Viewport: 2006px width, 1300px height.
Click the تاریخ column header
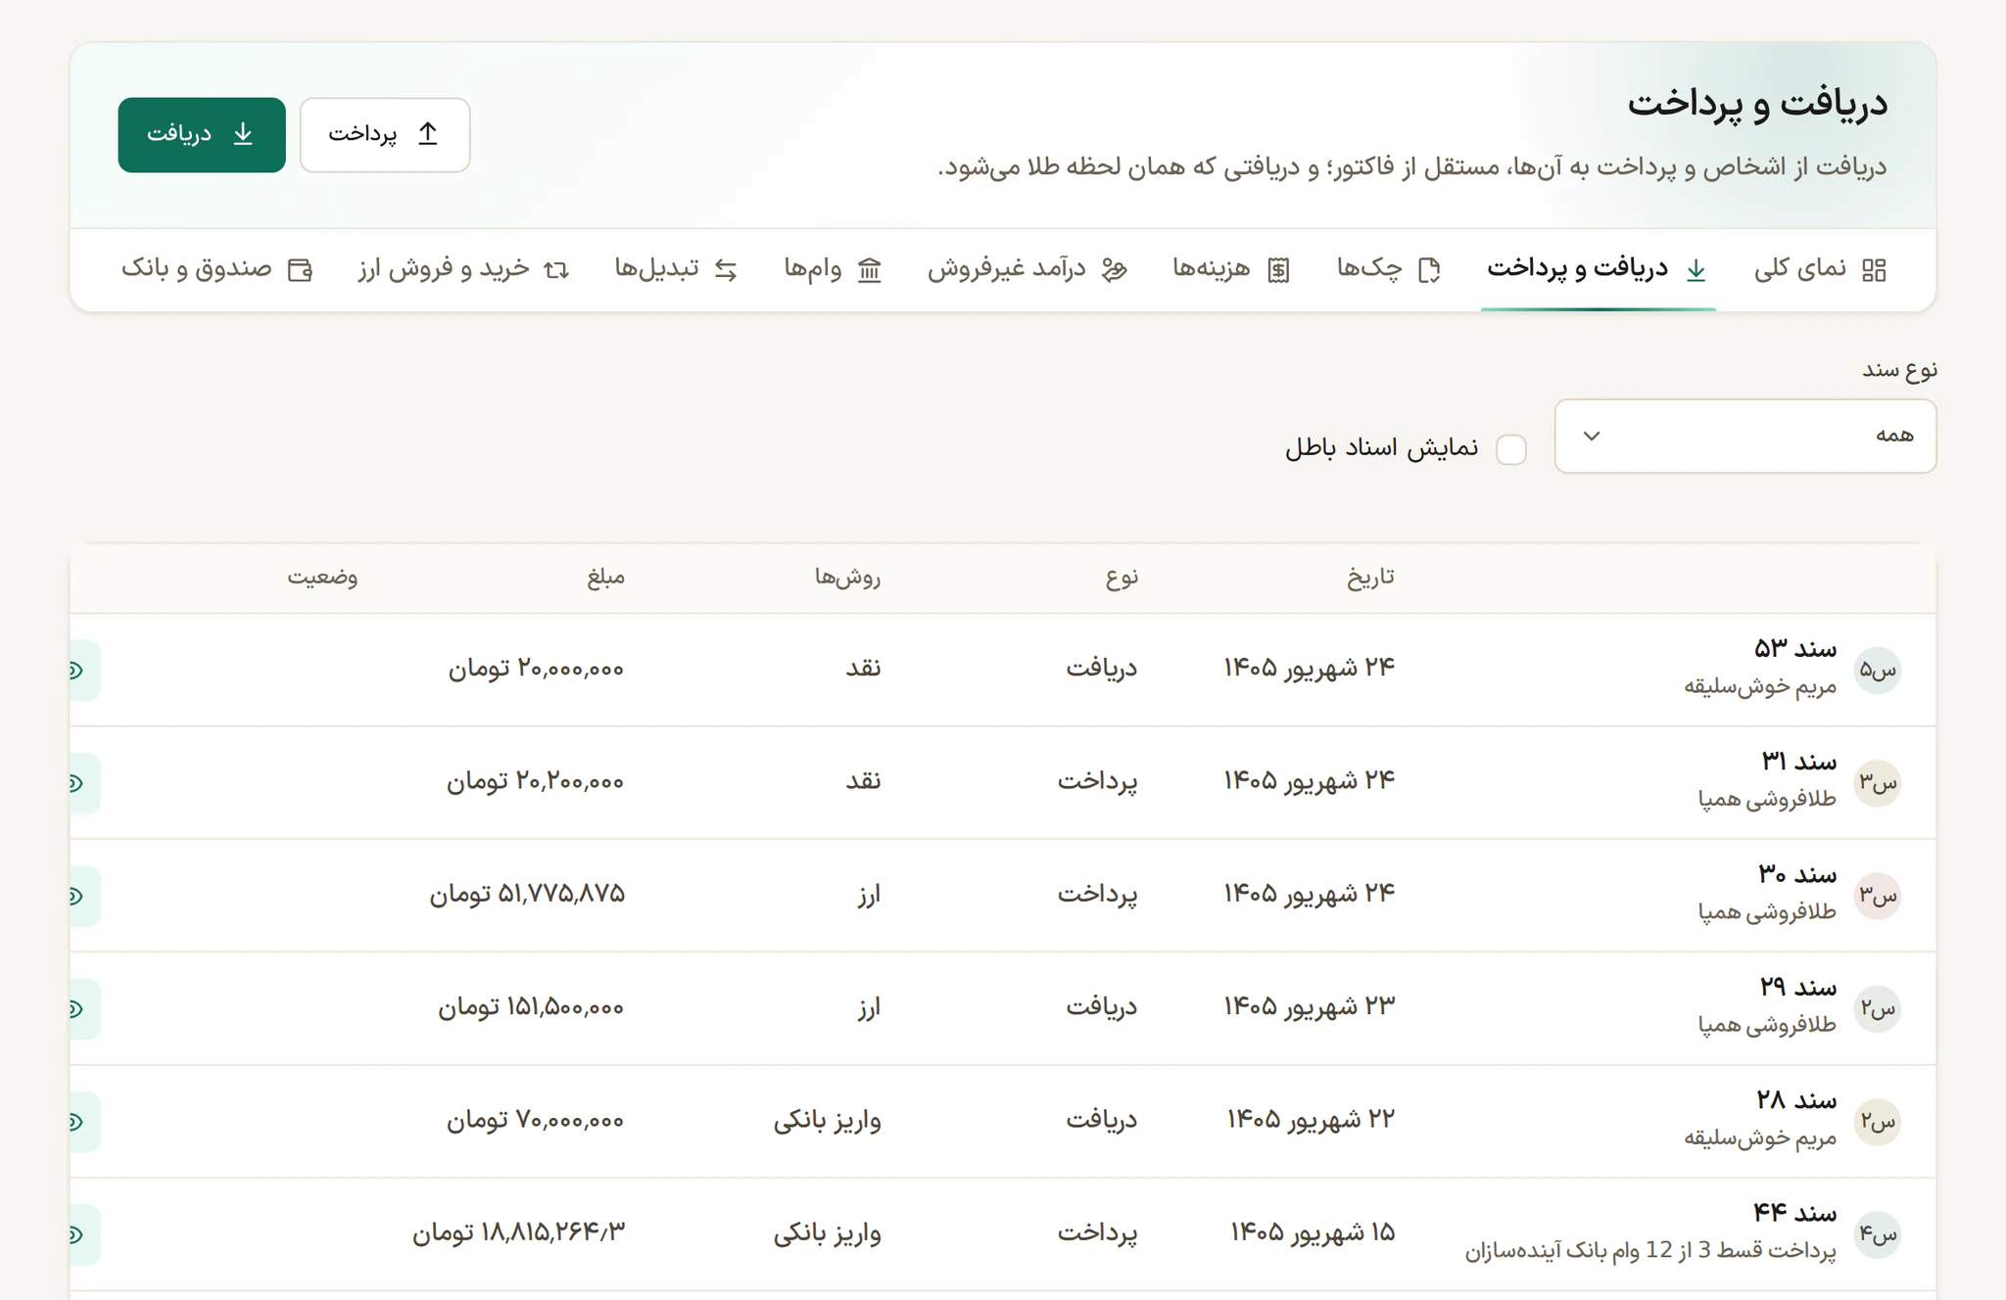click(x=1370, y=578)
